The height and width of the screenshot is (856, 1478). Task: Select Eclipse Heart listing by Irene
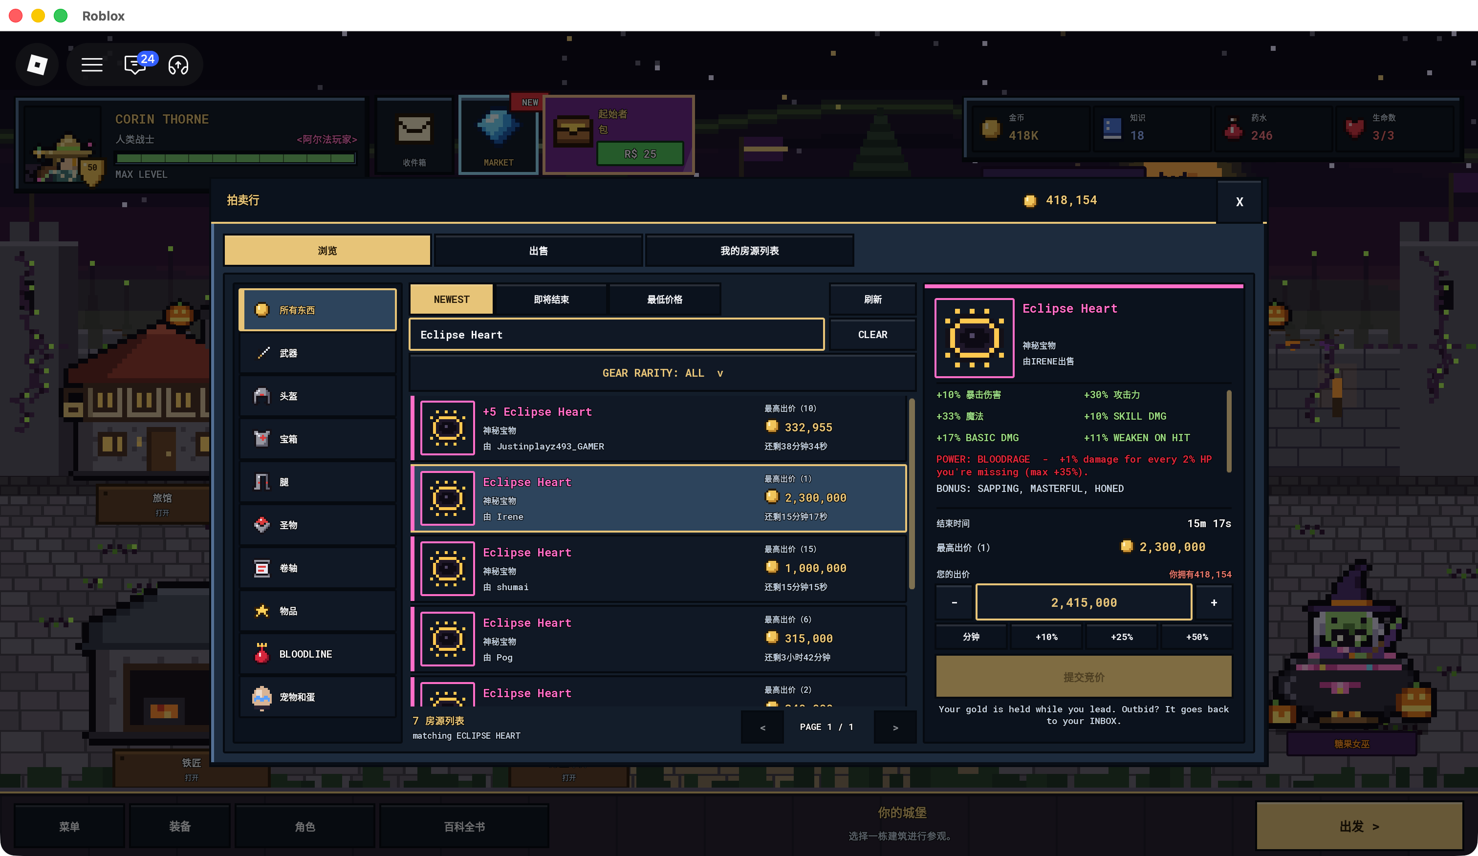pyautogui.click(x=659, y=498)
